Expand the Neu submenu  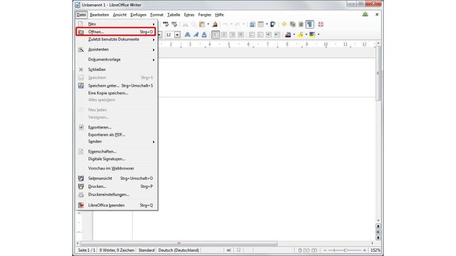pos(116,24)
